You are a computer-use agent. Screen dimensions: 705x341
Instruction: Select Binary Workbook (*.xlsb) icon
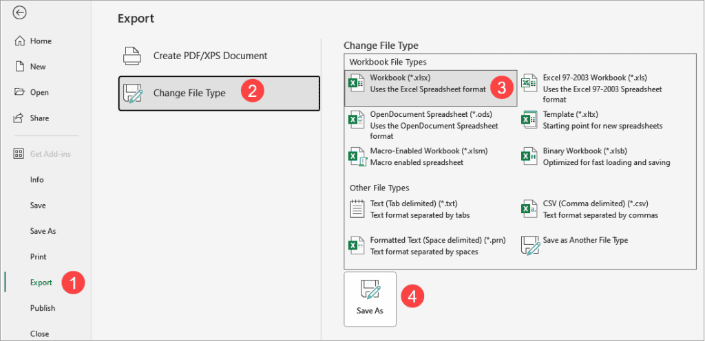(529, 156)
